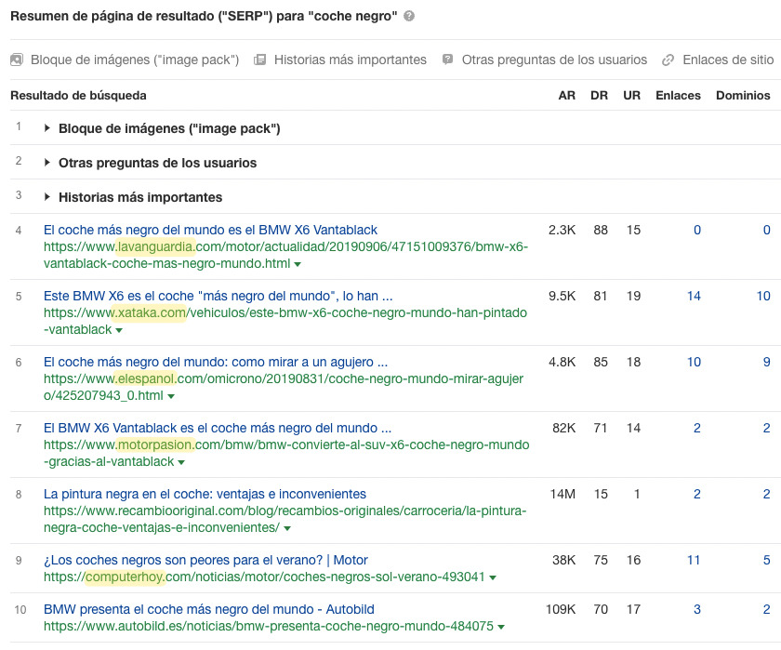The width and height of the screenshot is (781, 650).
Task: Click DR value '75' for computerhoy
Action: click(601, 560)
